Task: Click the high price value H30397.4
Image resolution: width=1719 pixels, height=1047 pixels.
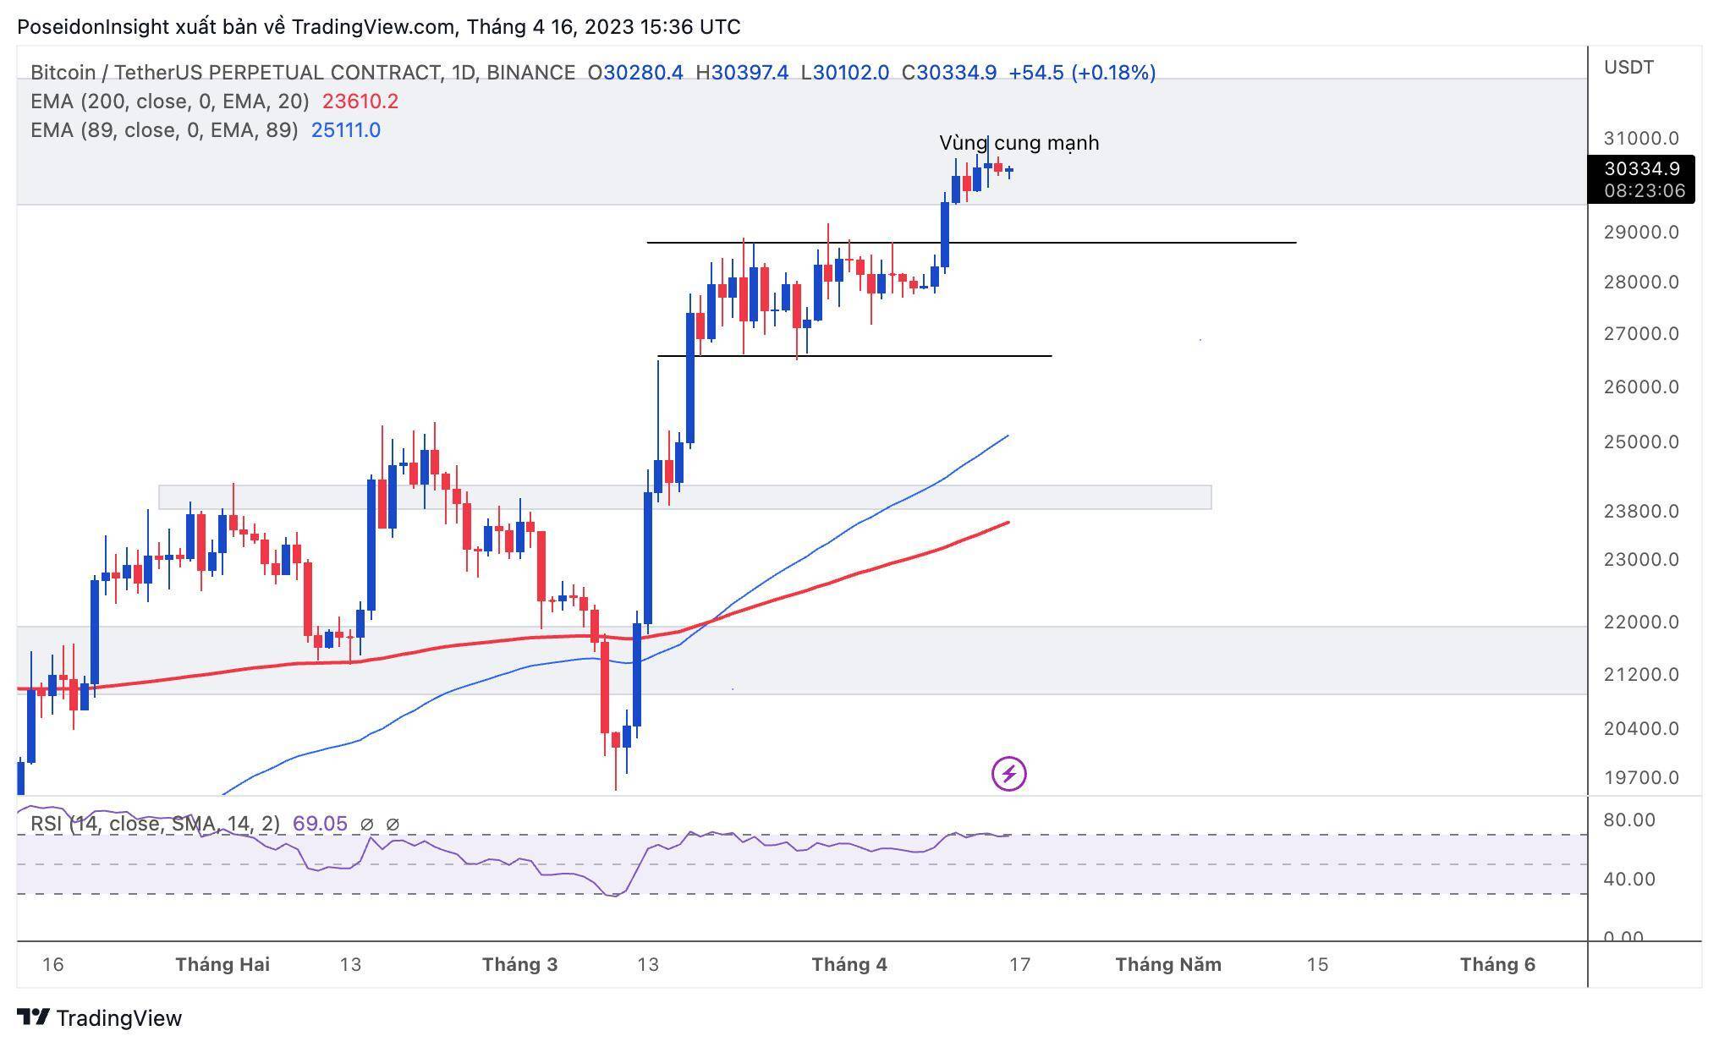Action: (742, 73)
